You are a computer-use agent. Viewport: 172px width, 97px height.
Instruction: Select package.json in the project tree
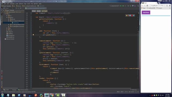click(x=10, y=35)
